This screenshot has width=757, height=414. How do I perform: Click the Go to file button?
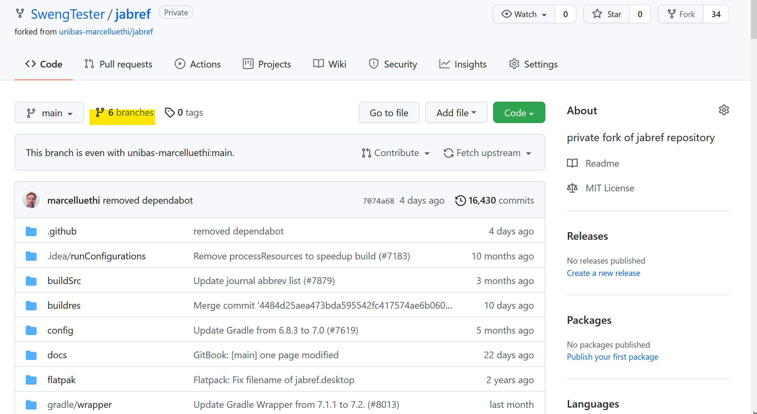click(x=389, y=113)
